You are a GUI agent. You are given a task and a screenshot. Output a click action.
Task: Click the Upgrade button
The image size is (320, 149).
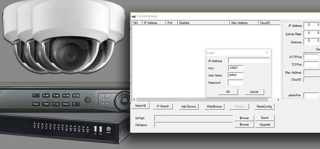coord(265,124)
